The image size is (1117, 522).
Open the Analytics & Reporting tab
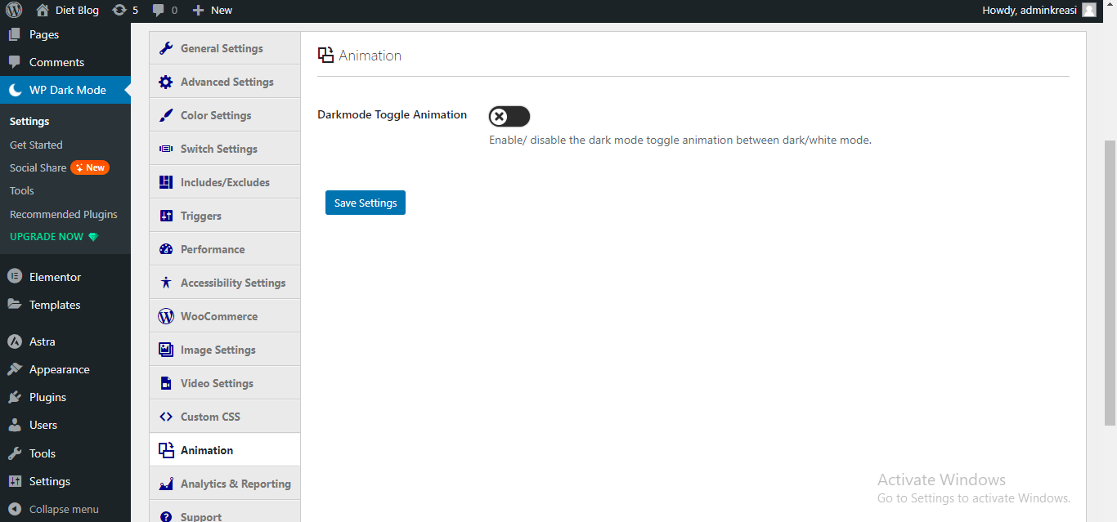click(236, 483)
